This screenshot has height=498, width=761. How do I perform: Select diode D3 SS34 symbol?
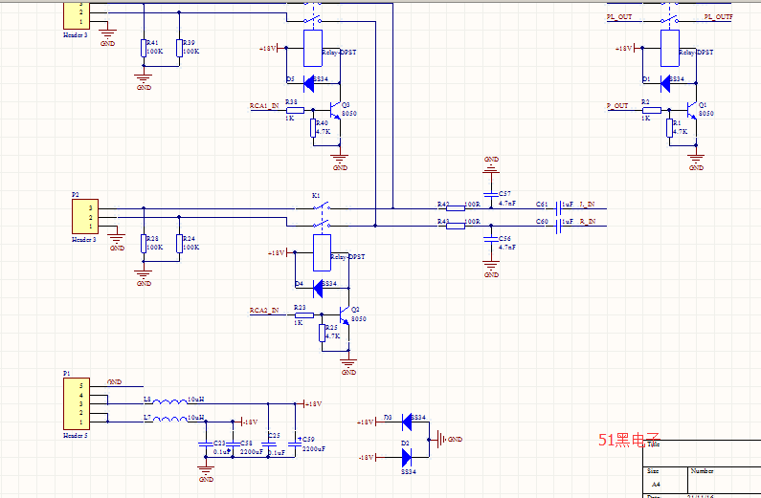pyautogui.click(x=407, y=422)
